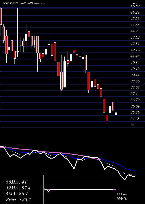This screenshot has width=145, height=204.
Task: Click the 44.88 price axis label
Action: pyautogui.click(x=135, y=25)
